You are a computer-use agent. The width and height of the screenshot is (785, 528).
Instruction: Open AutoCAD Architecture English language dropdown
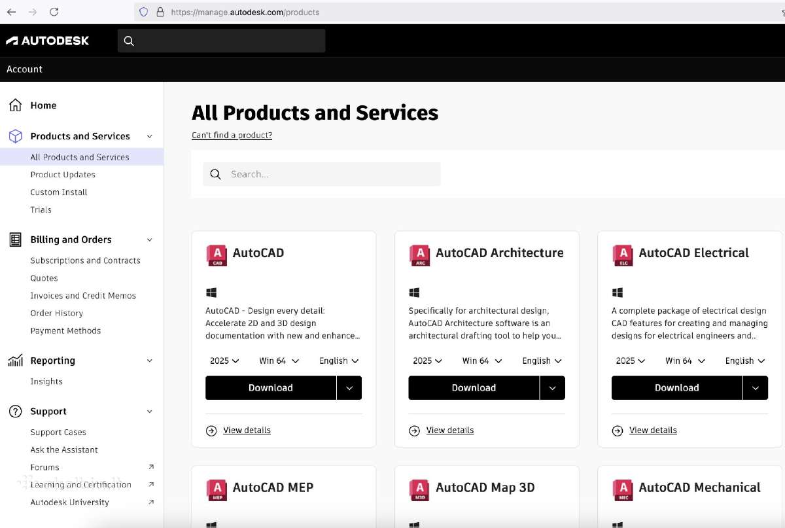pyautogui.click(x=542, y=361)
